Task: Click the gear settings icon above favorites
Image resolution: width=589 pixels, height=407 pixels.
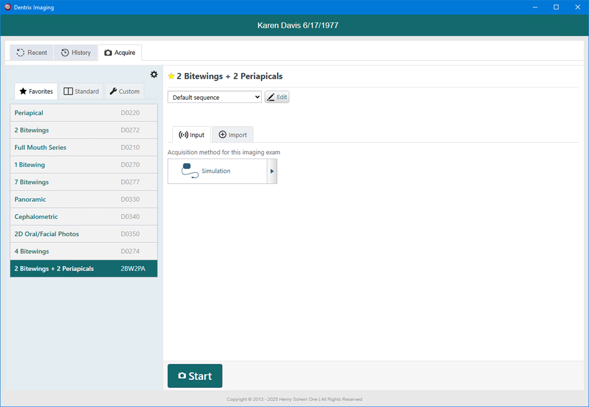Action: pos(154,75)
